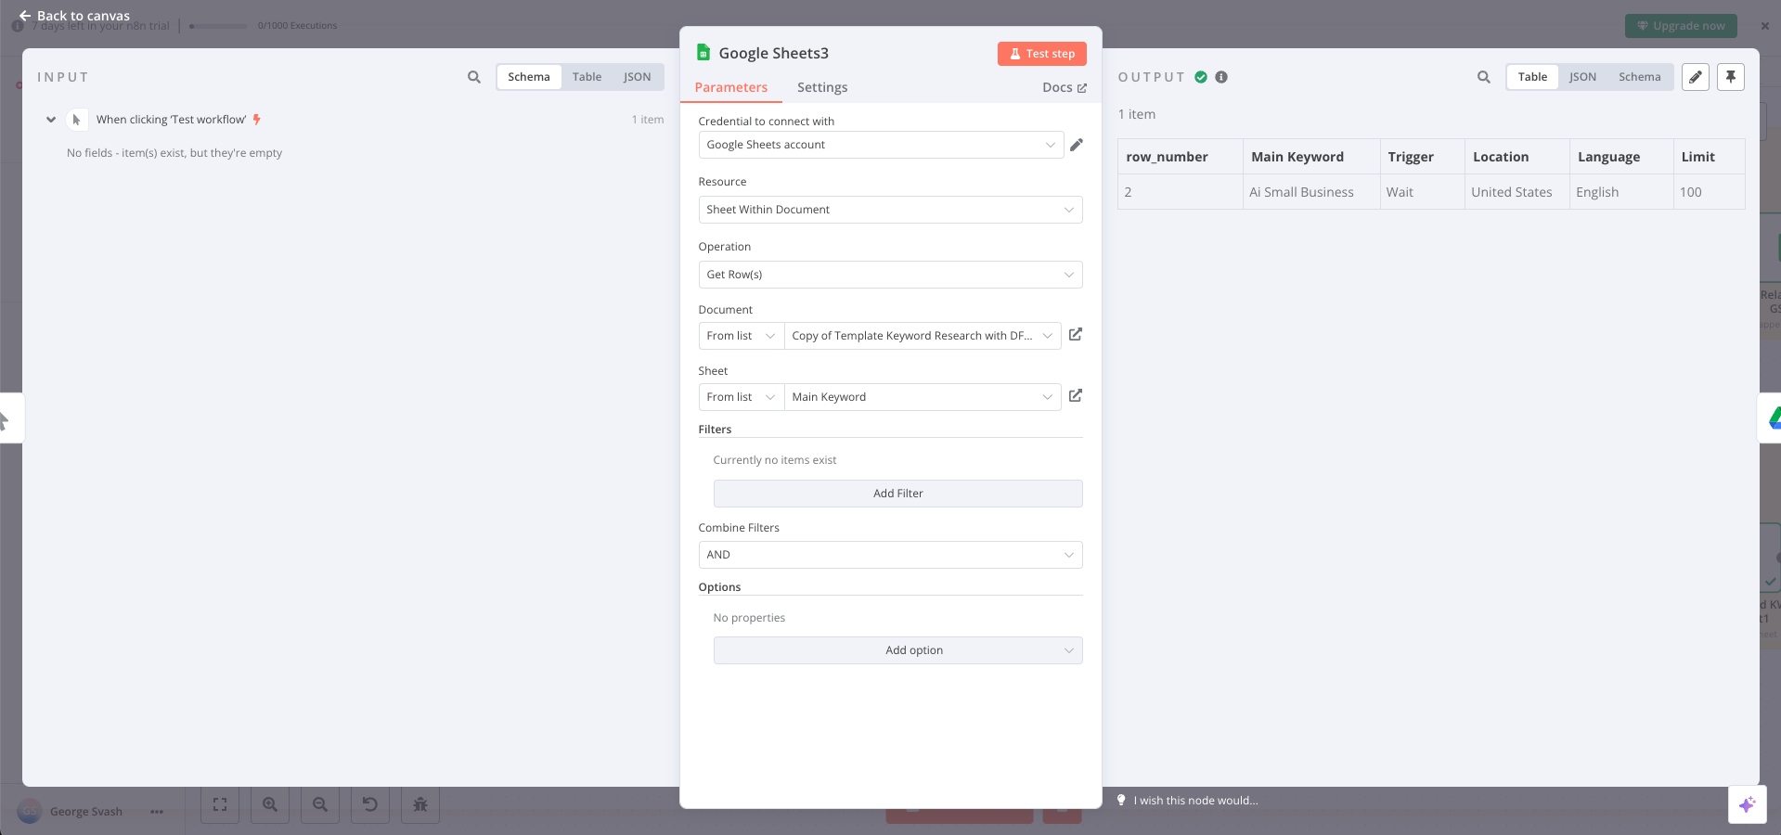Open the Docs external link

point(1064,87)
